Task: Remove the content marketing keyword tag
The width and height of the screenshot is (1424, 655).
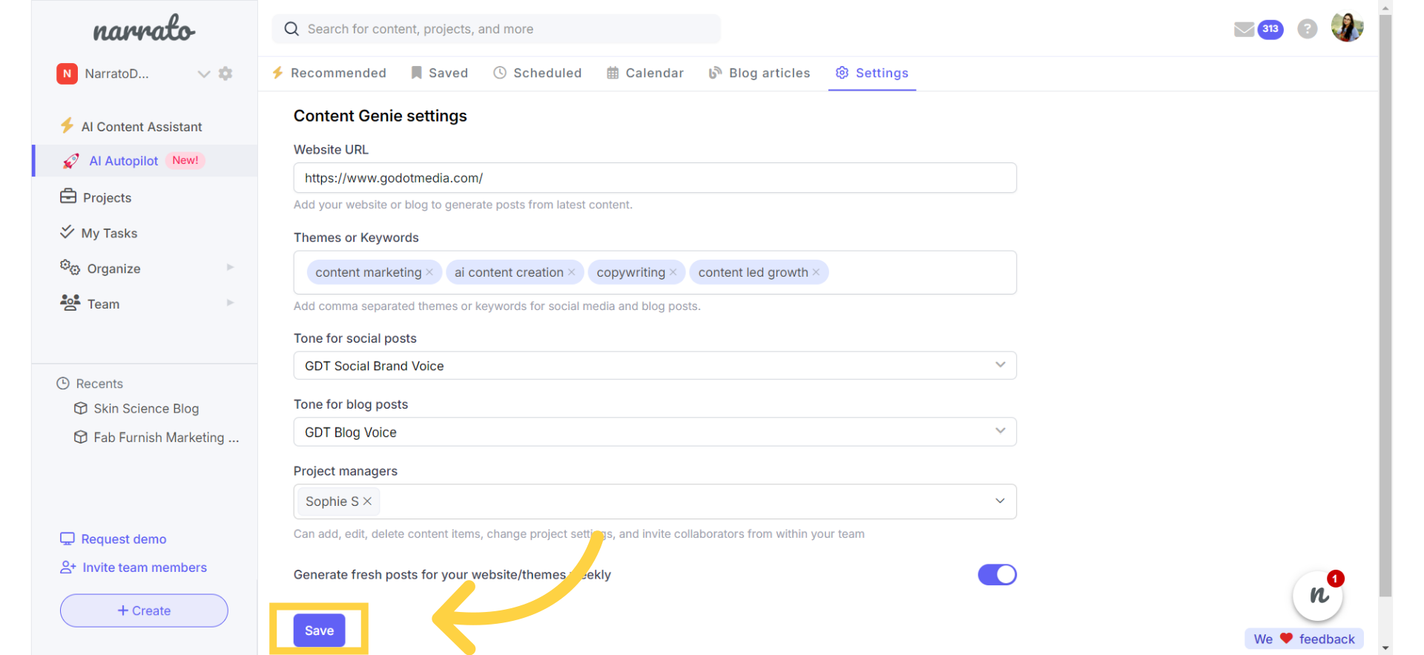Action: point(429,272)
